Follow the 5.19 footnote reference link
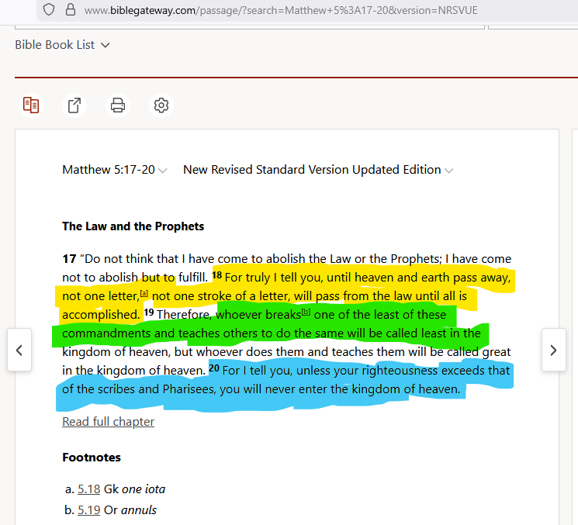 coord(88,510)
